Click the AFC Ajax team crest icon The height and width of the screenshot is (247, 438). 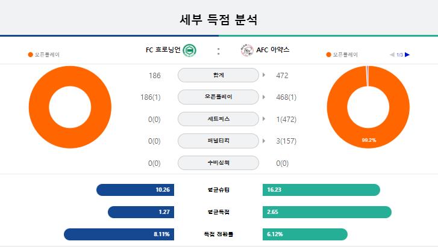point(247,50)
